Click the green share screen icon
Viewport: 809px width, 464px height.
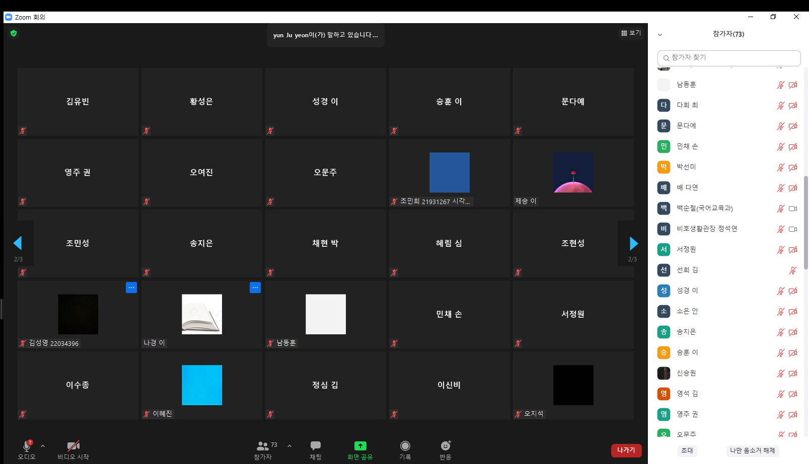[360, 446]
